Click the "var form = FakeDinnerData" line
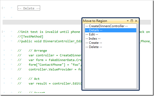 pyautogui.click(x=50, y=60)
